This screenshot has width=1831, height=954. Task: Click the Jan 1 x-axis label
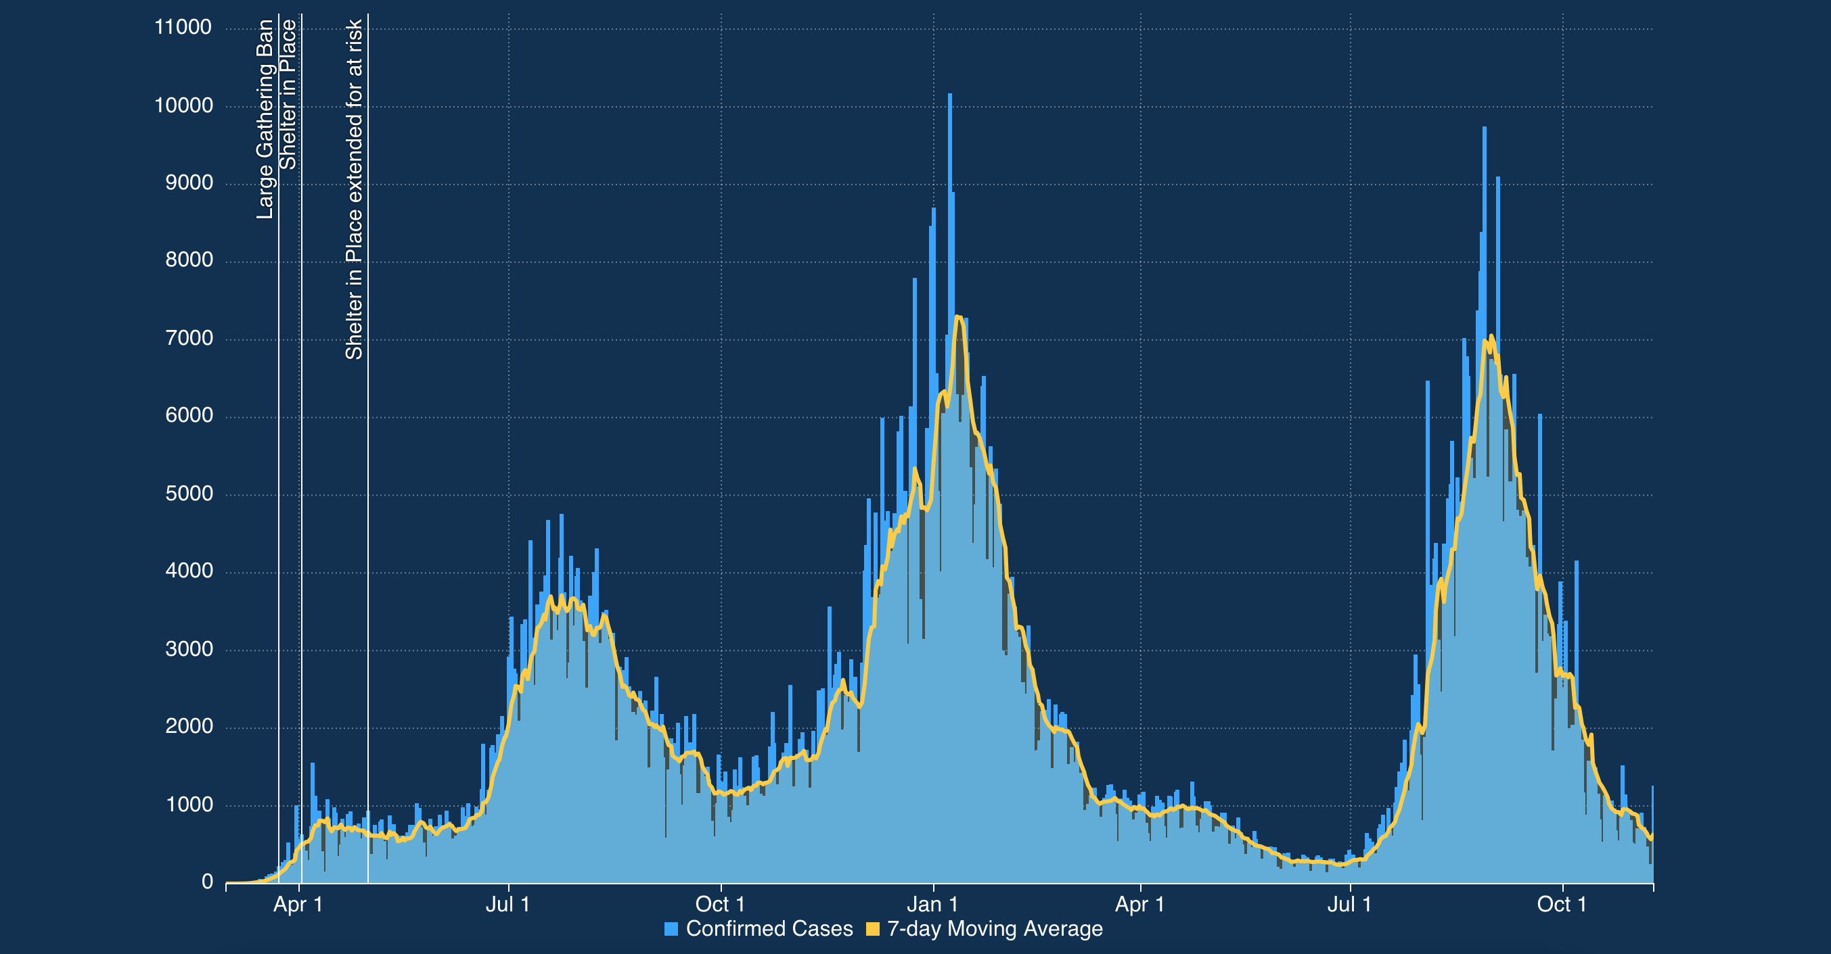(x=932, y=904)
